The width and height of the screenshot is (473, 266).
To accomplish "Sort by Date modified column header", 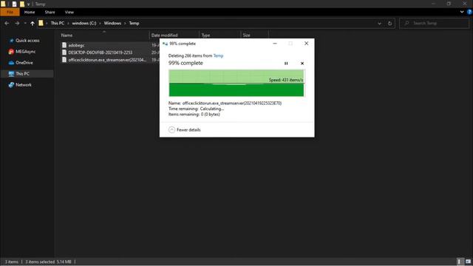I will pyautogui.click(x=174, y=35).
